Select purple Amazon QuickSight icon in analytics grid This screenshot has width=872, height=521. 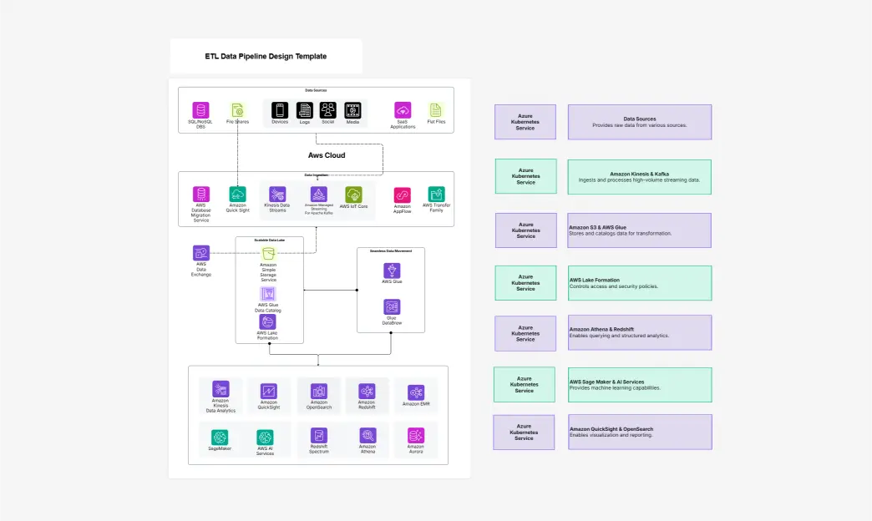(x=269, y=391)
